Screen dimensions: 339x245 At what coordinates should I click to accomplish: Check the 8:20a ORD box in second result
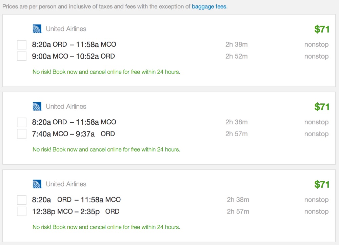(x=22, y=122)
